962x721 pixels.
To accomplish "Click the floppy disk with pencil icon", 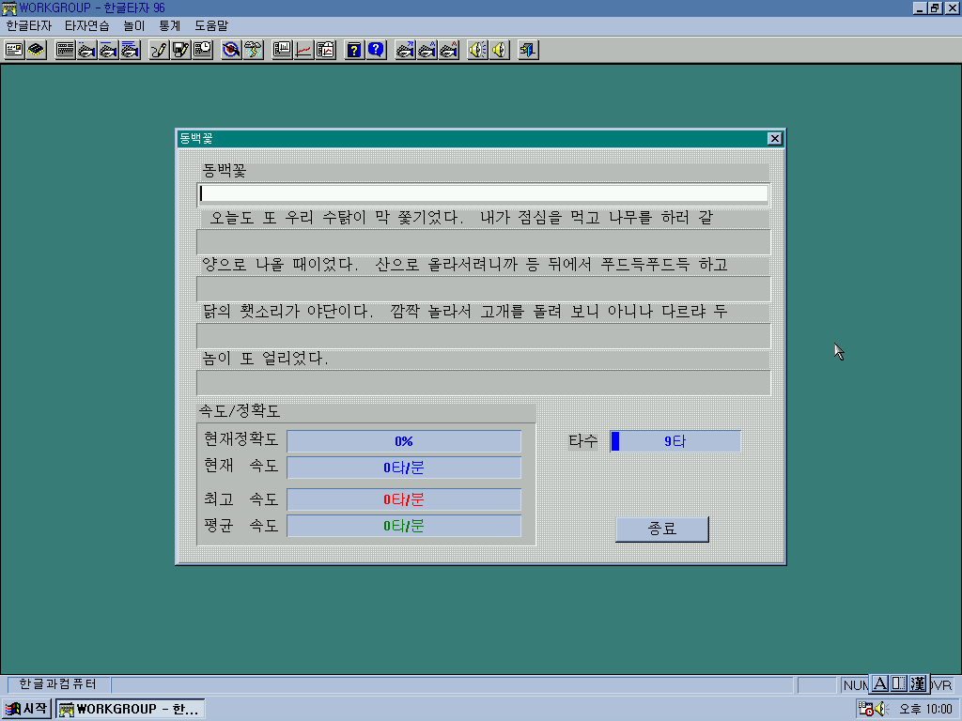I will [x=180, y=50].
